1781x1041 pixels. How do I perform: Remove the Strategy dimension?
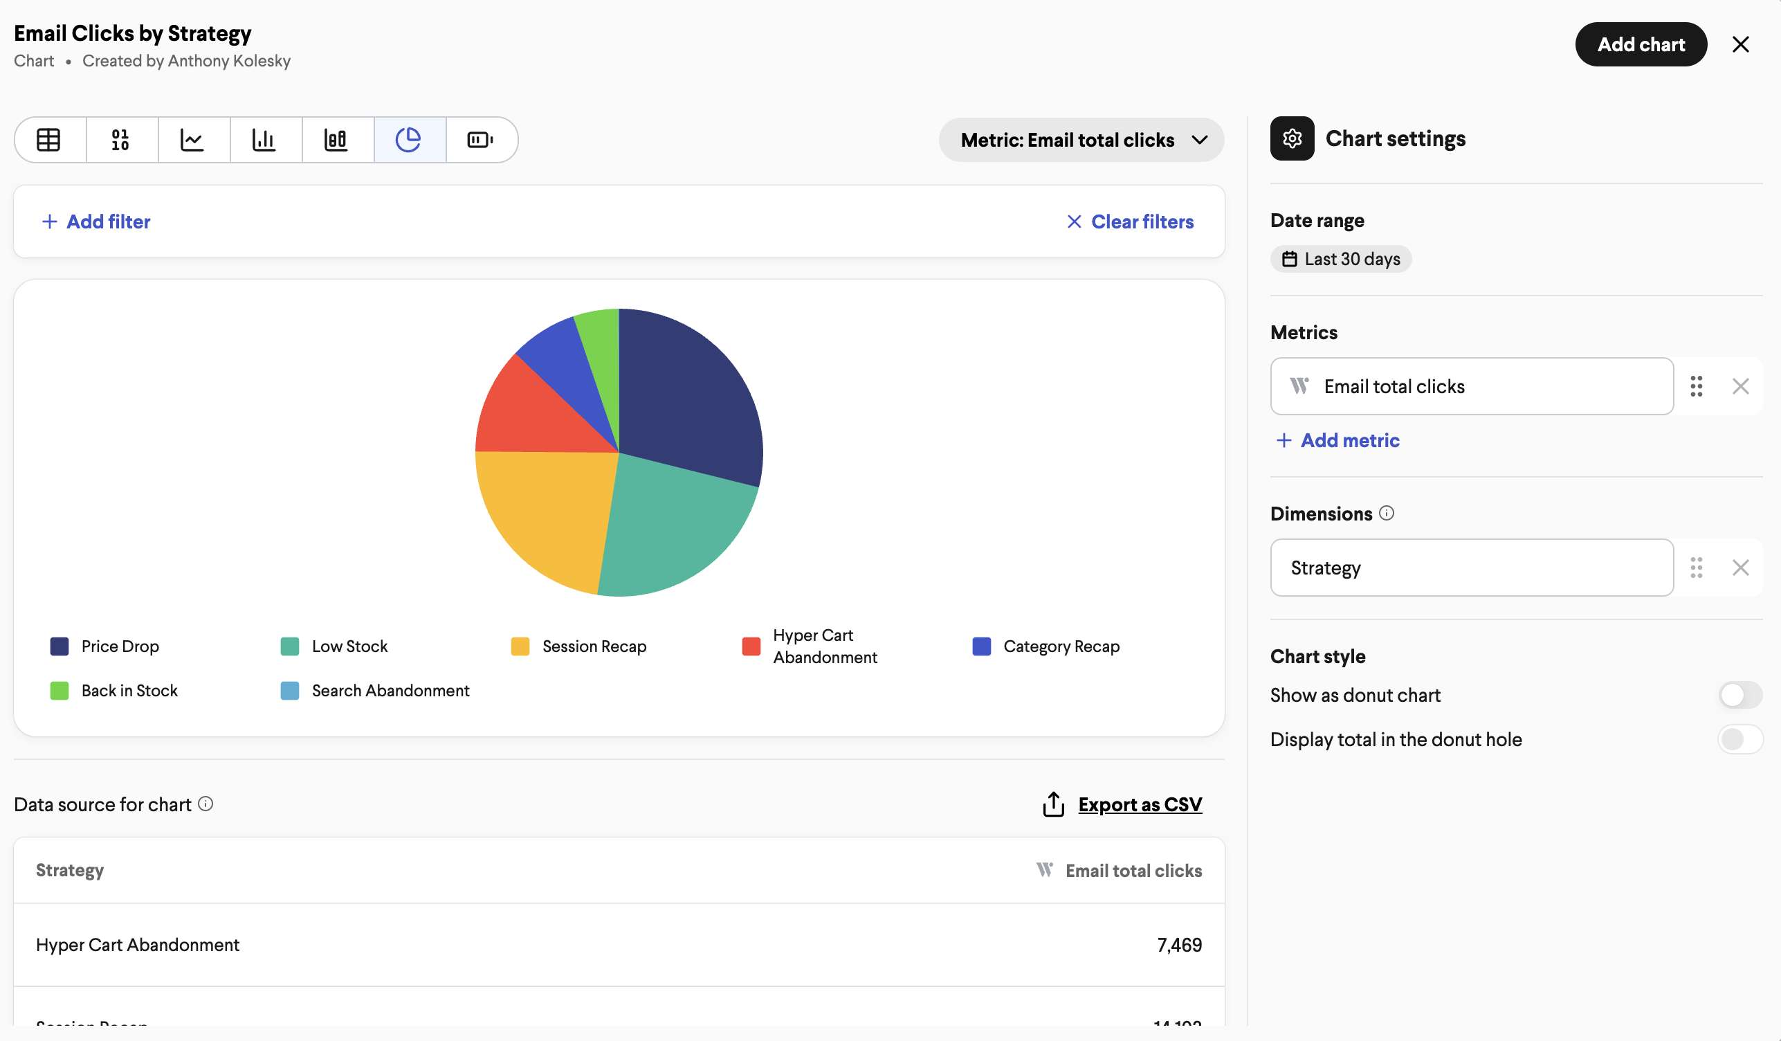pos(1741,567)
